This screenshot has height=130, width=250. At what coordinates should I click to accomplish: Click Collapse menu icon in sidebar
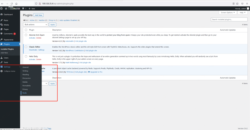[2, 71]
